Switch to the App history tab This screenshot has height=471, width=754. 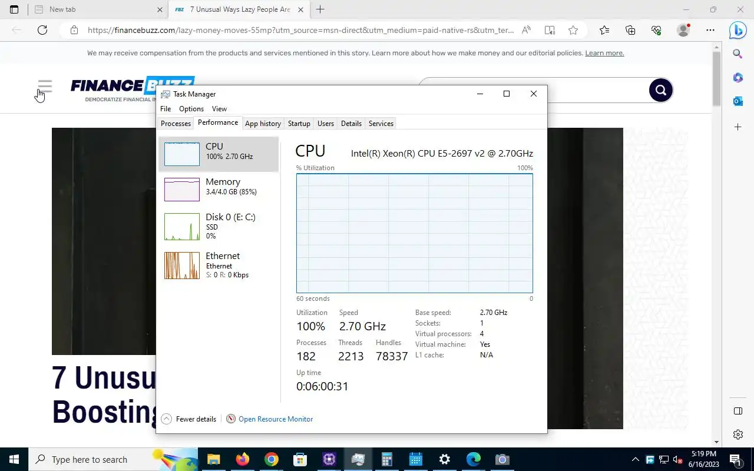263,124
